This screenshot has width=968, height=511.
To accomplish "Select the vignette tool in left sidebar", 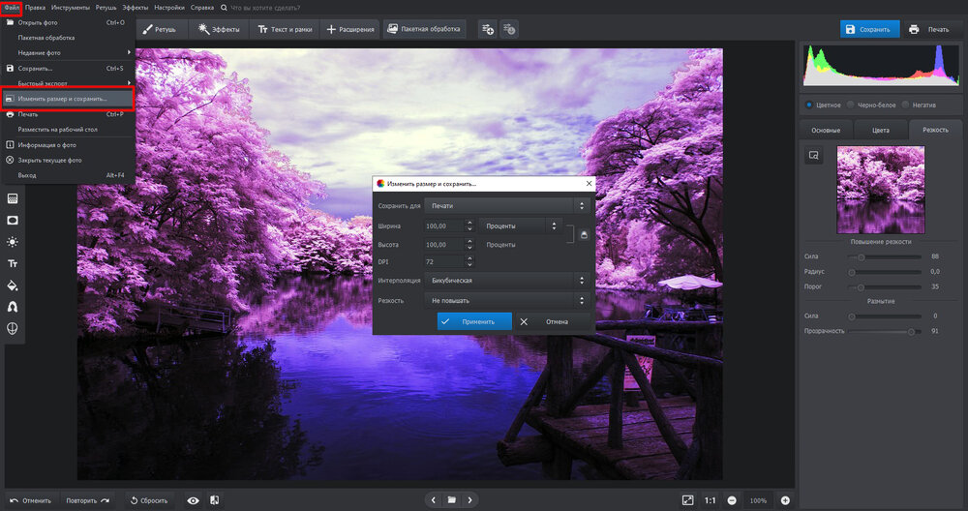I will point(14,220).
